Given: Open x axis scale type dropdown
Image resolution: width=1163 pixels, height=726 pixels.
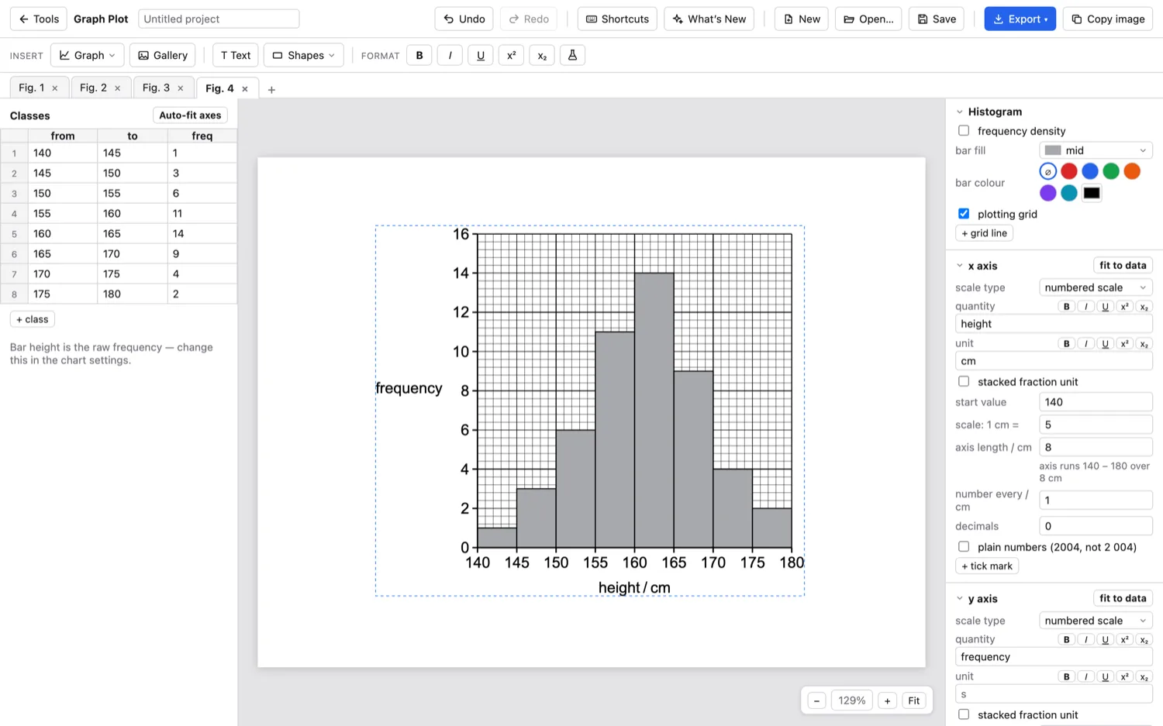Looking at the screenshot, I should (x=1096, y=287).
